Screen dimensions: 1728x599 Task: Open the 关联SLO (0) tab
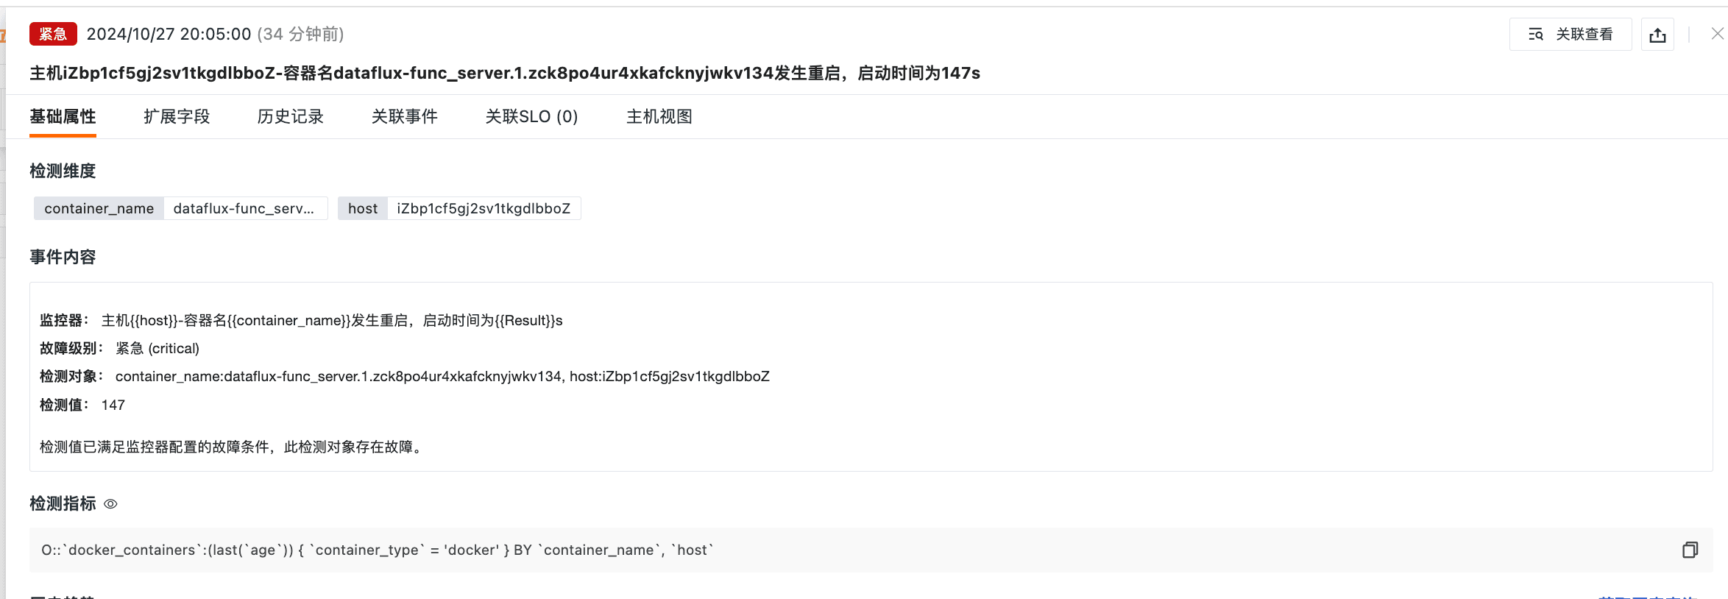[531, 116]
